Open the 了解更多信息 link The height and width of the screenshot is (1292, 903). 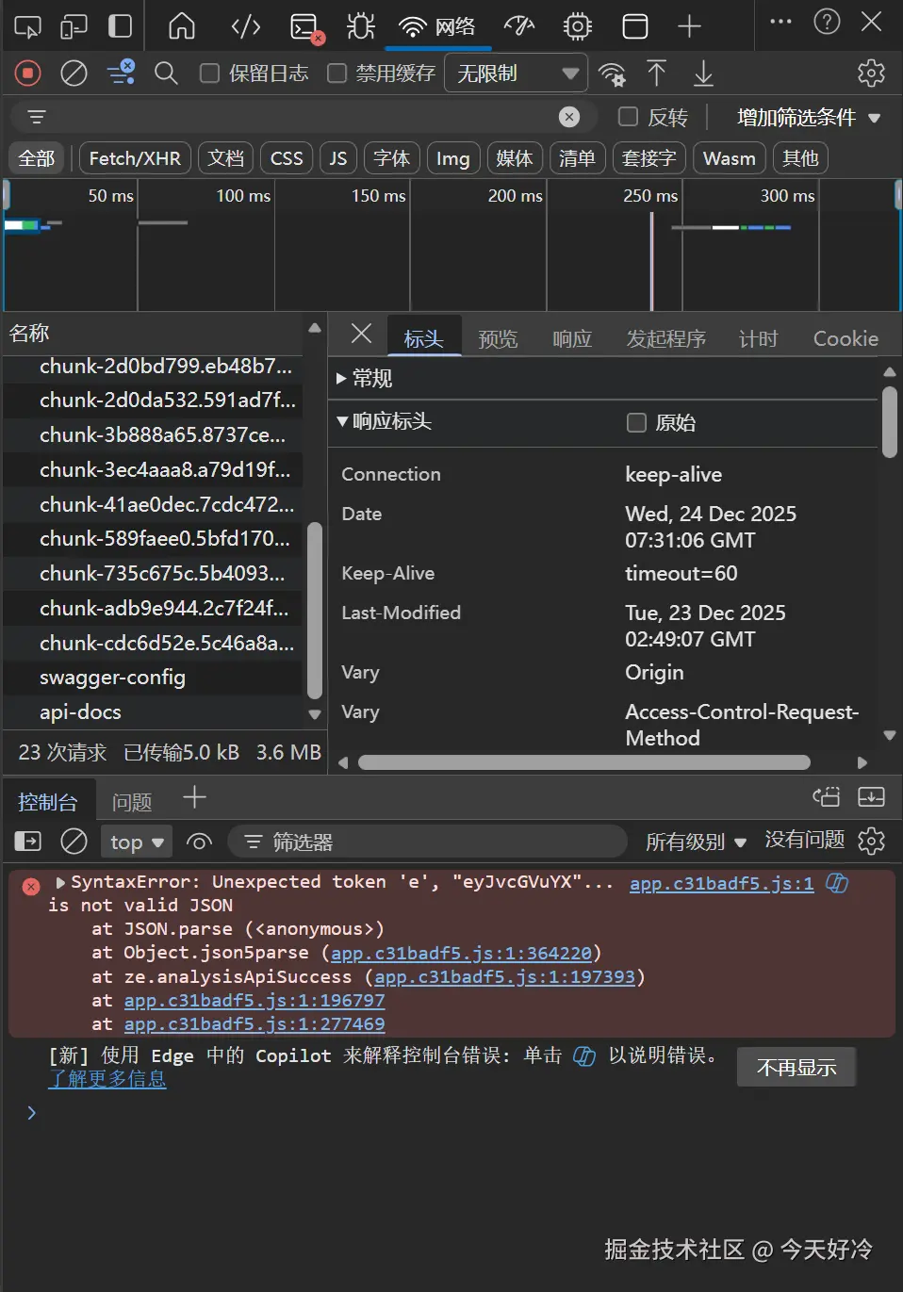pyautogui.click(x=107, y=1079)
